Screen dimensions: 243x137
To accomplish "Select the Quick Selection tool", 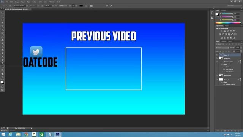I will pos(2,23).
